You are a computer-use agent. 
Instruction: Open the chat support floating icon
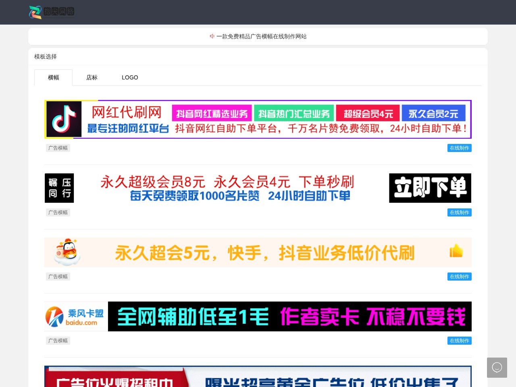coord(497,367)
